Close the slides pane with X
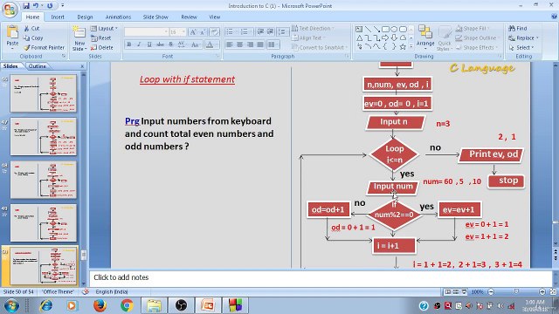Image resolution: width=559 pixels, height=314 pixels. (82, 66)
